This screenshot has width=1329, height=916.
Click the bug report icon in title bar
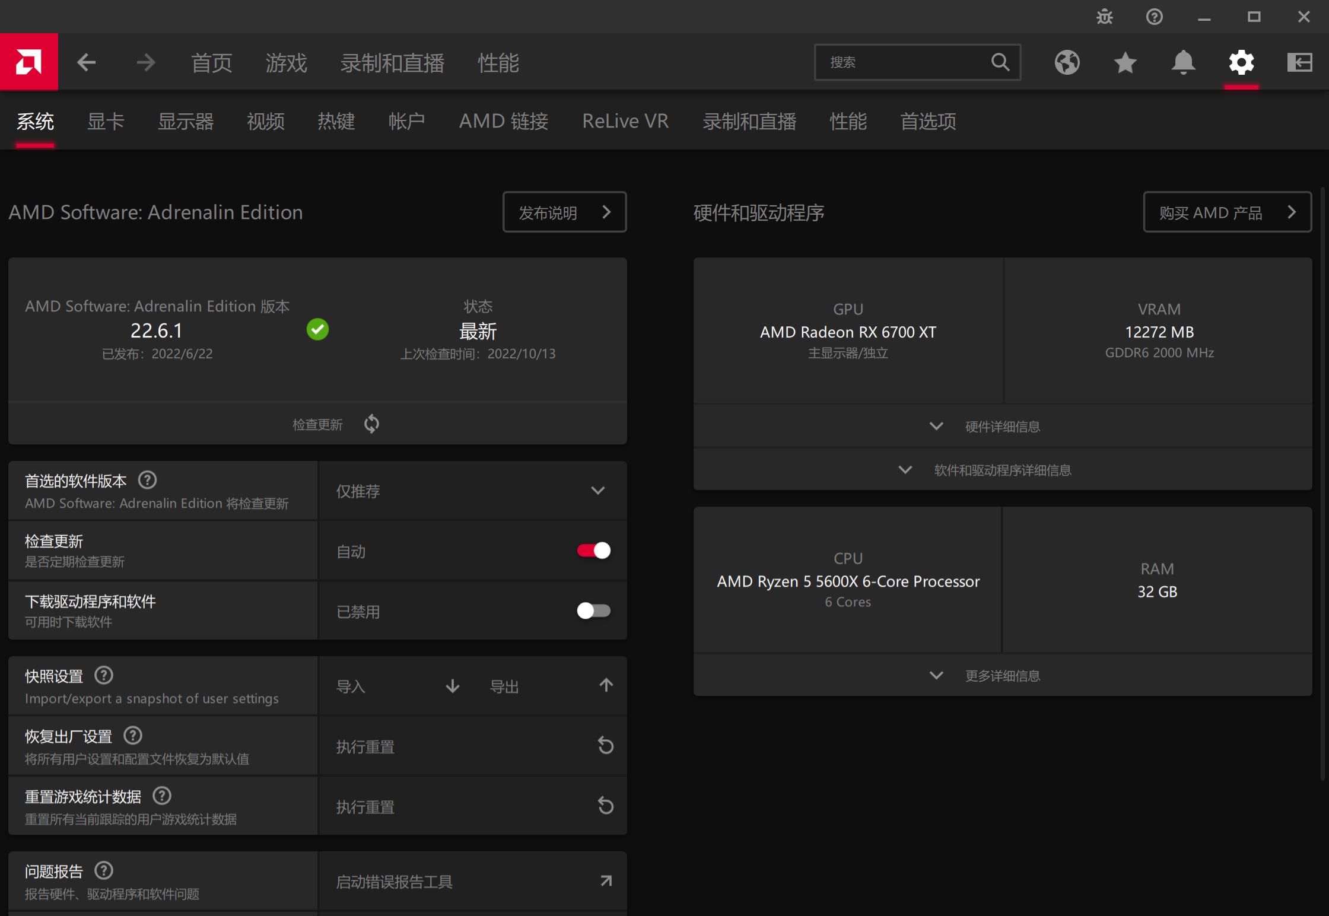(1105, 17)
